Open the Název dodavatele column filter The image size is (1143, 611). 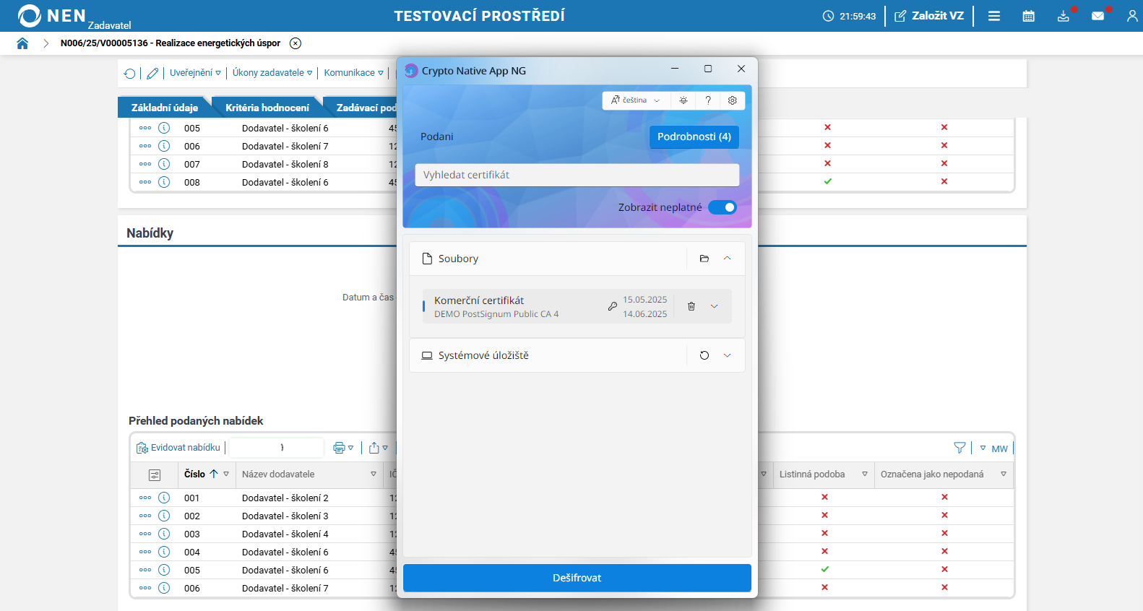coord(374,474)
